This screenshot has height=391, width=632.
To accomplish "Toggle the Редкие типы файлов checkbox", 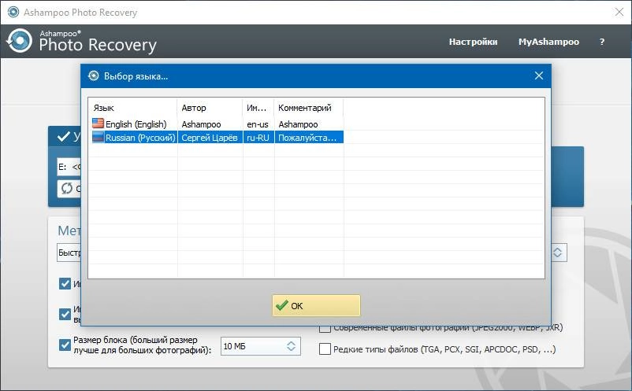I will pos(325,349).
